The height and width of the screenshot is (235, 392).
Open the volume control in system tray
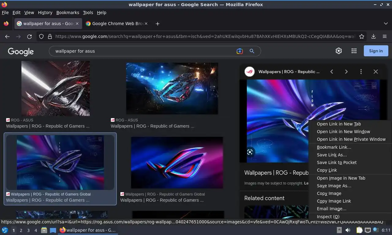pos(348,230)
